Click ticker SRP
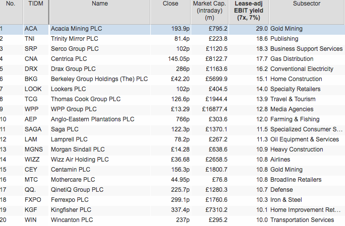345x226 pixels. tap(31, 49)
